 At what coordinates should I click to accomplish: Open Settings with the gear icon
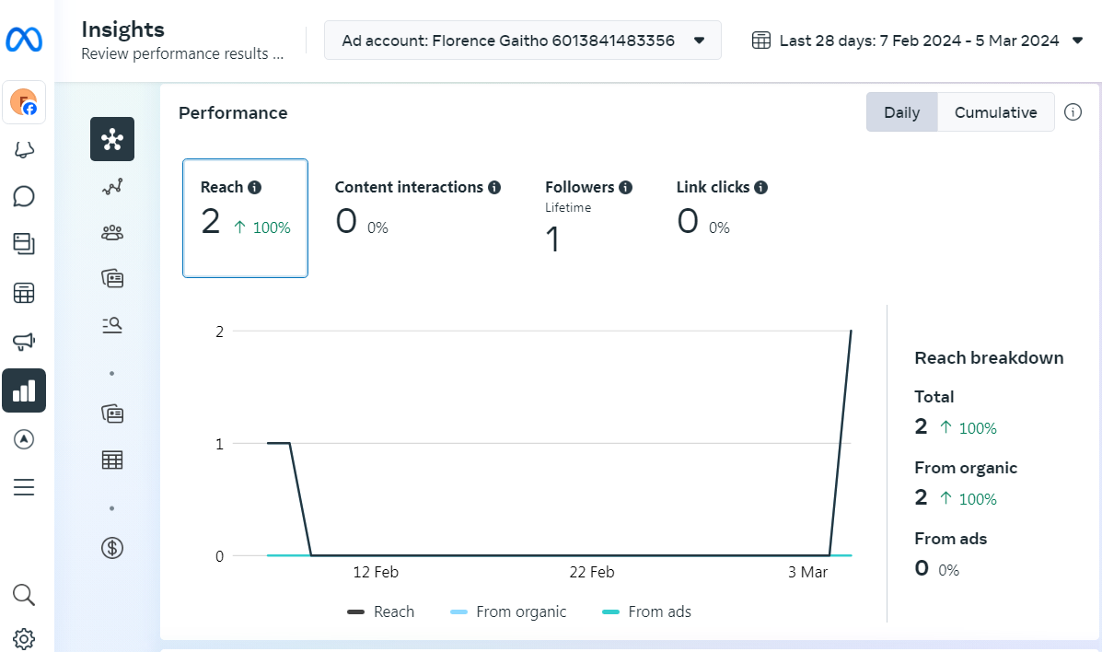25,638
